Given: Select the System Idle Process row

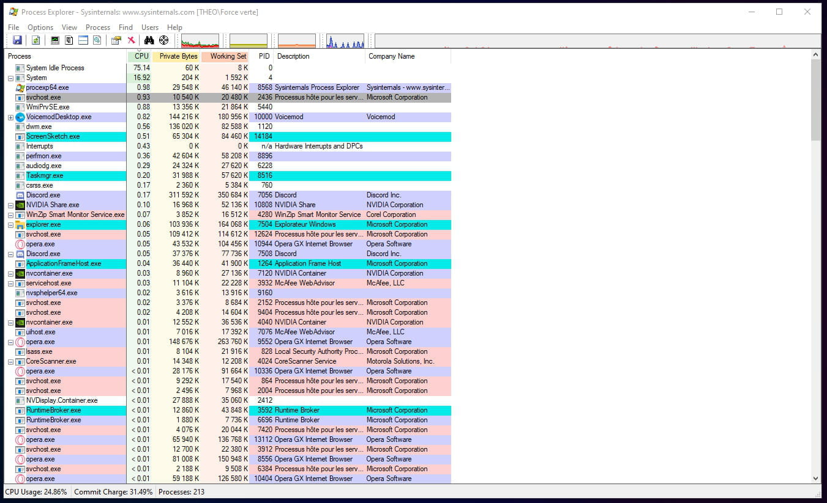Looking at the screenshot, I should [228, 68].
